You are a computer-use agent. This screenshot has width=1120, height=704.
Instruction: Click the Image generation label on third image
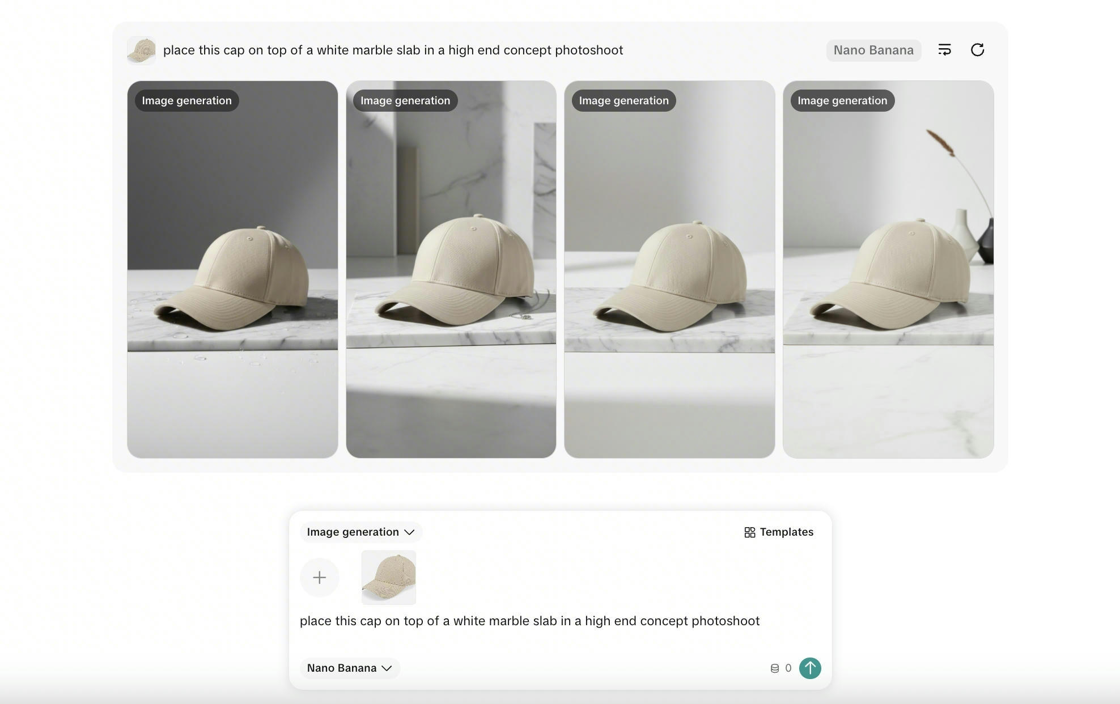click(x=624, y=100)
